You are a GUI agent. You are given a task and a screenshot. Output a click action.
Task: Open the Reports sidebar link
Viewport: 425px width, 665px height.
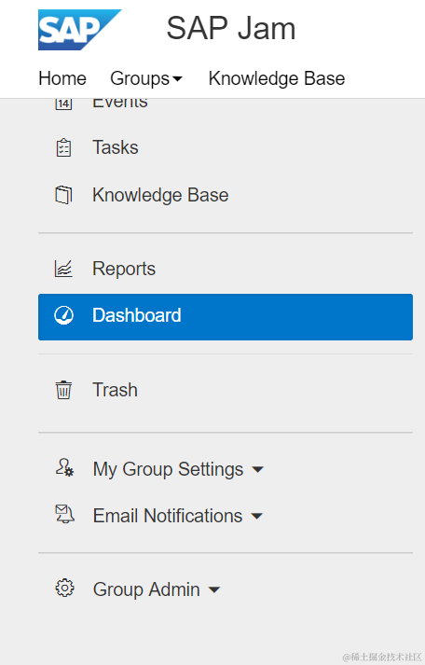124,269
